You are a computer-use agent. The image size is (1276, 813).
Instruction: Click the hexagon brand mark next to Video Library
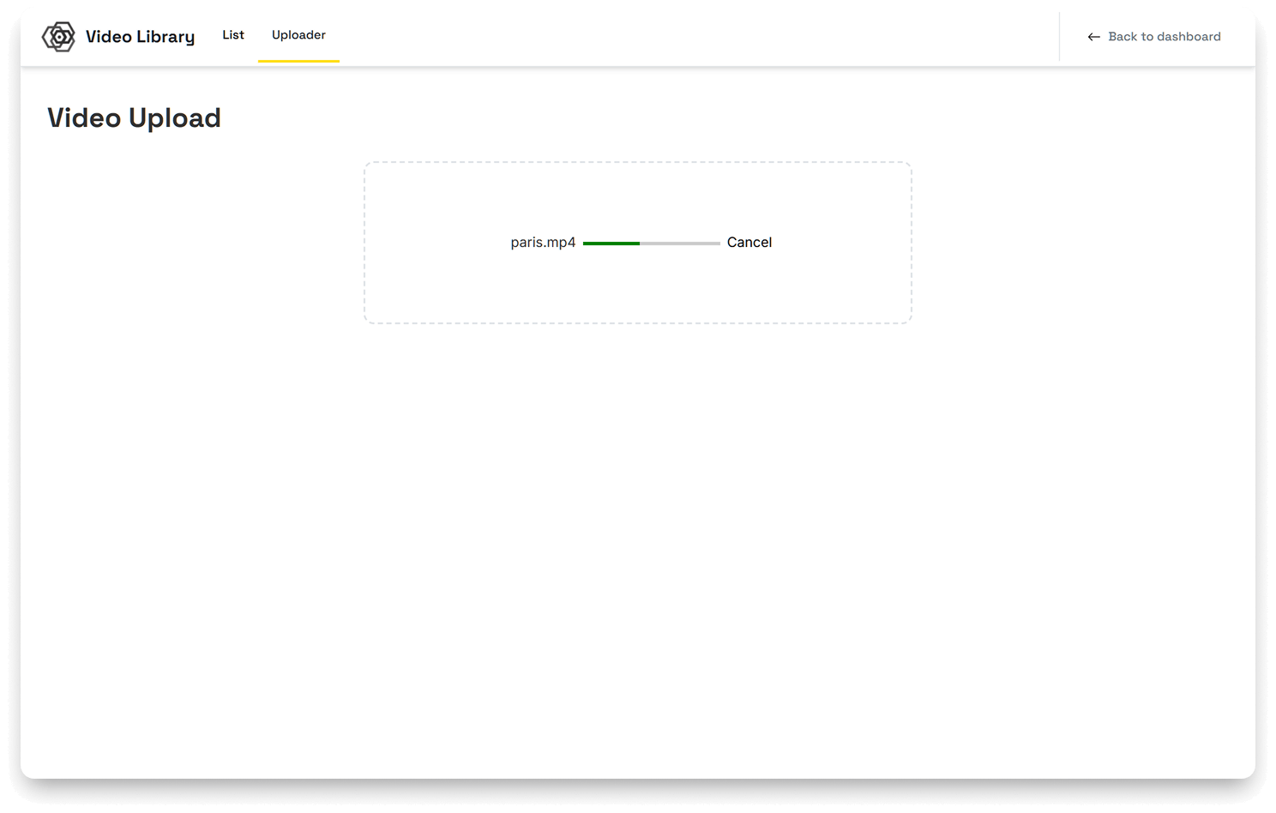(x=60, y=36)
